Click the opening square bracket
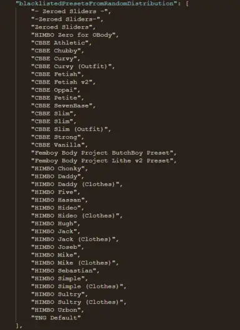This screenshot has width=240, height=330. click(187, 4)
